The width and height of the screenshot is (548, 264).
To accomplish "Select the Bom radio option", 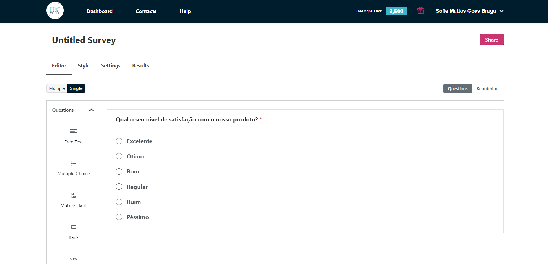I will (x=119, y=171).
